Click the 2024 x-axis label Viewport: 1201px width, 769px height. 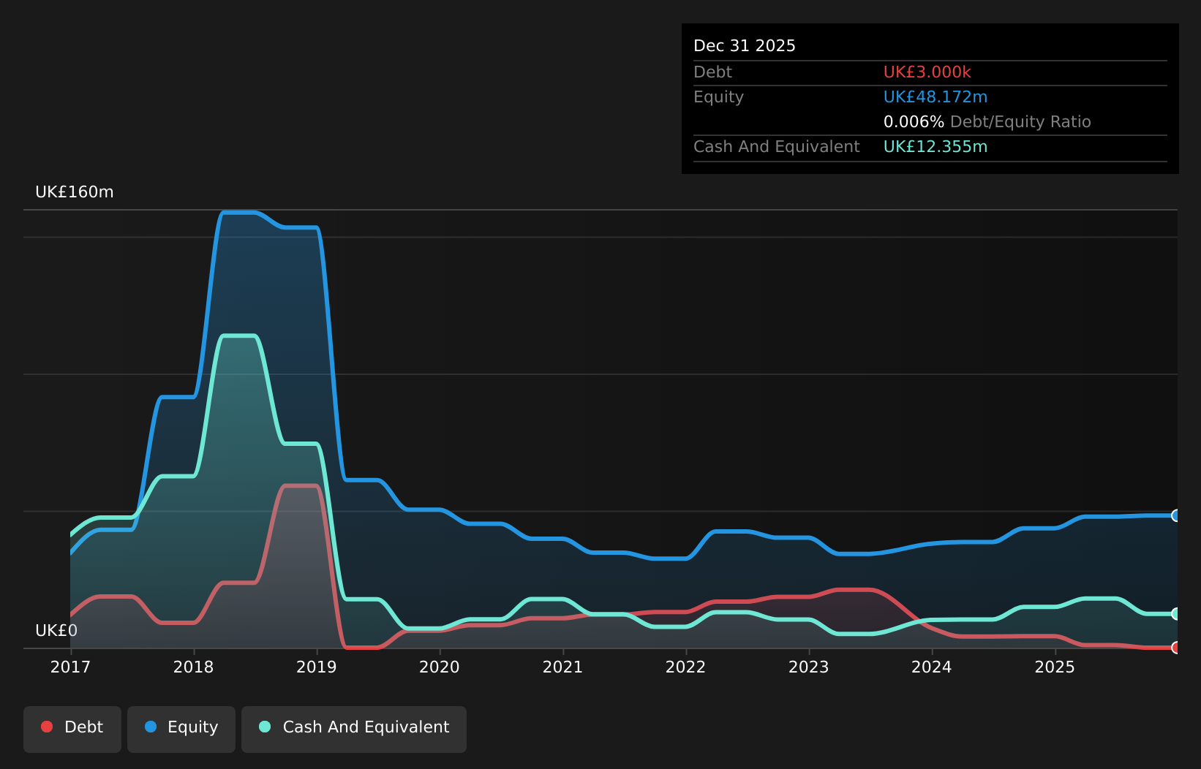point(931,667)
